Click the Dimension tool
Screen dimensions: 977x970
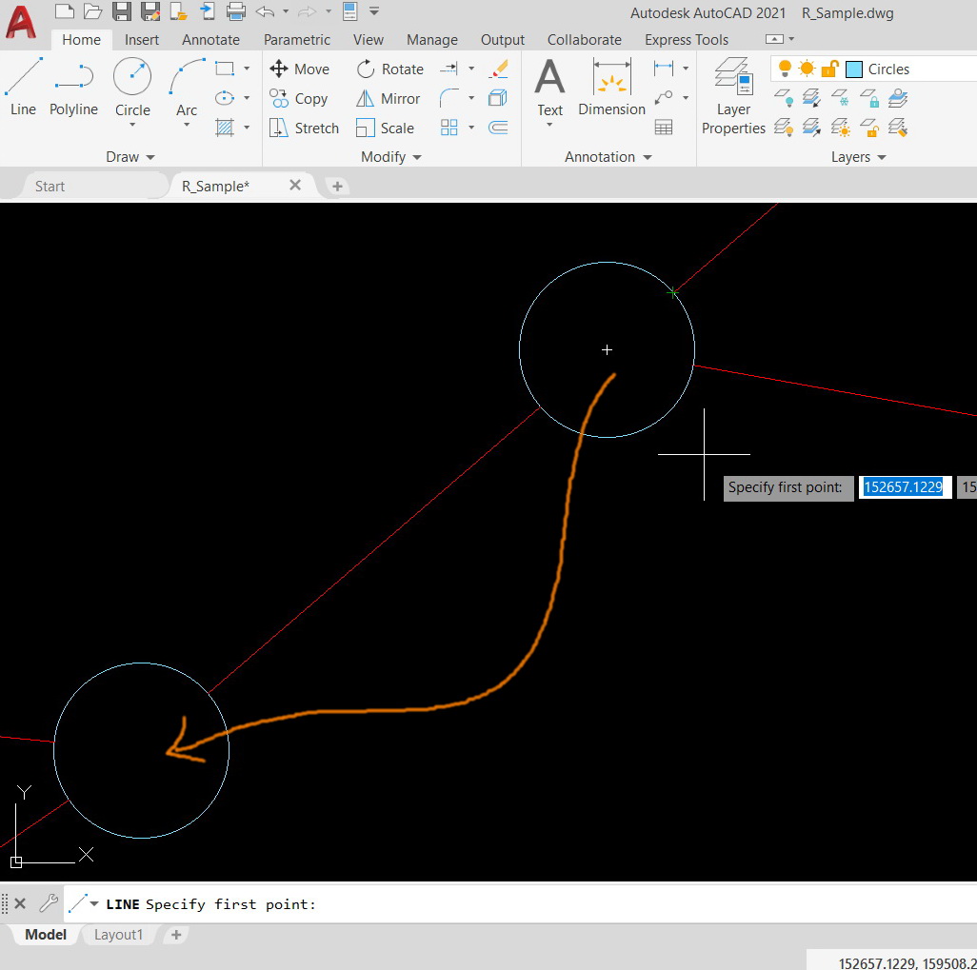pyautogui.click(x=611, y=87)
